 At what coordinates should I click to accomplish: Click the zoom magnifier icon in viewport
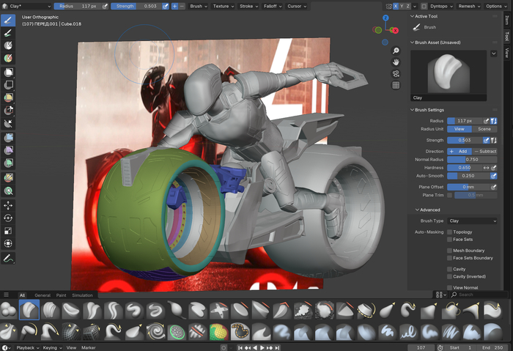[396, 51]
